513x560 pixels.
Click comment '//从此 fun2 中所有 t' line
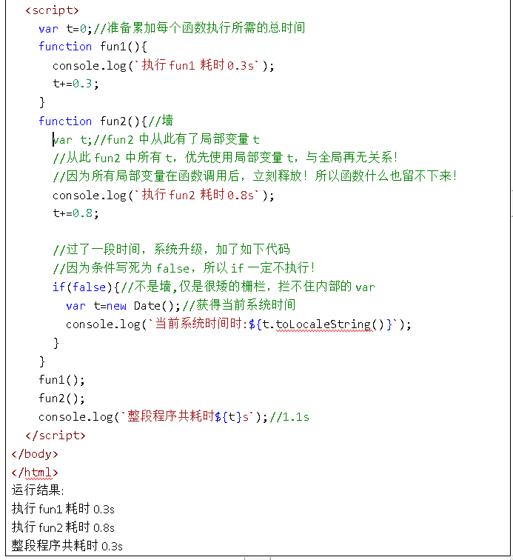tap(225, 158)
